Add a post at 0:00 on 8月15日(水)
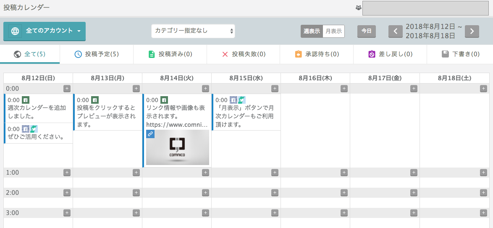Screen dimensions: 493x228 coord(275,88)
